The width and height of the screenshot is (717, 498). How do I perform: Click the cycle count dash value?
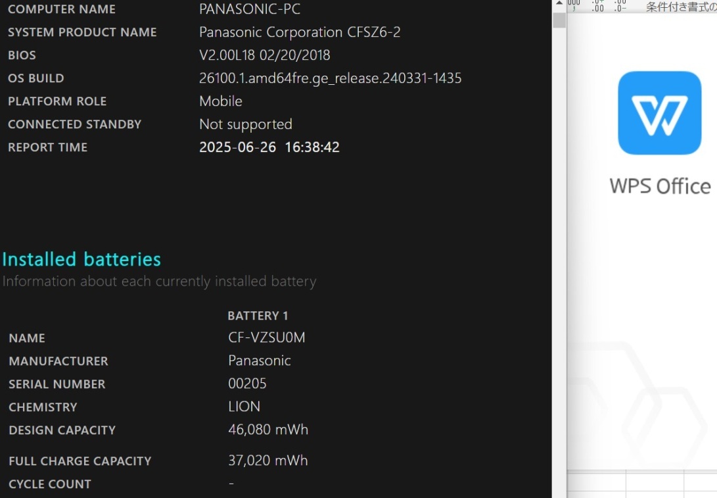tap(231, 483)
